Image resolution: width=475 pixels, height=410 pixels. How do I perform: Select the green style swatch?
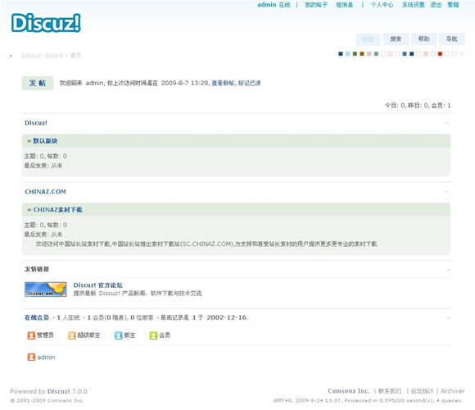[x=355, y=54]
